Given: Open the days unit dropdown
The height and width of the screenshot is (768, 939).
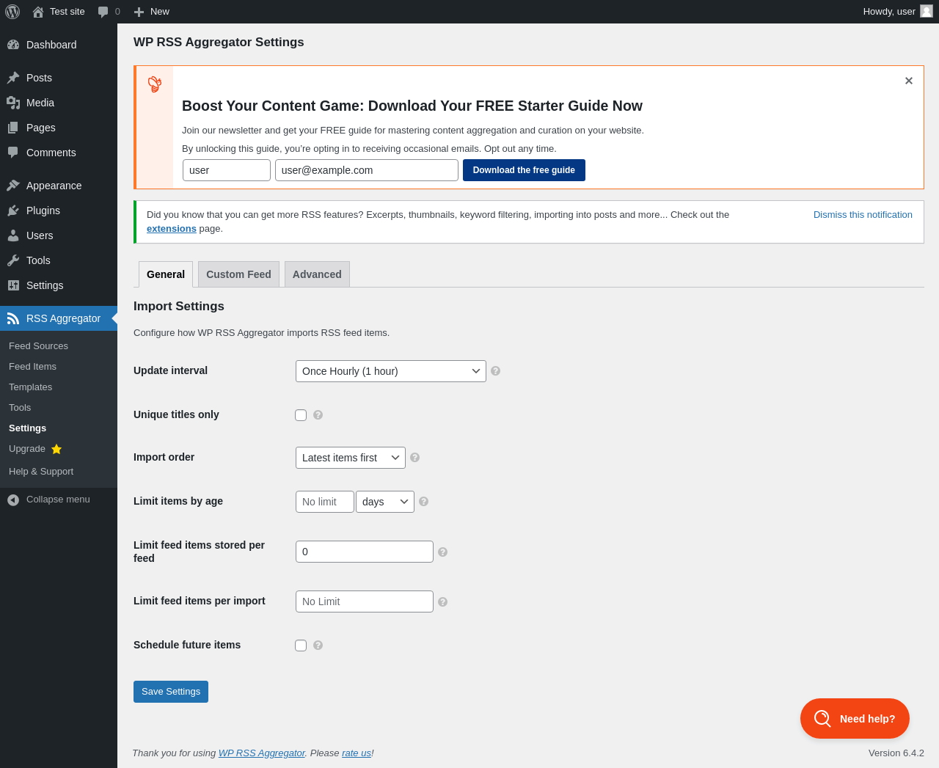Looking at the screenshot, I should tap(385, 502).
